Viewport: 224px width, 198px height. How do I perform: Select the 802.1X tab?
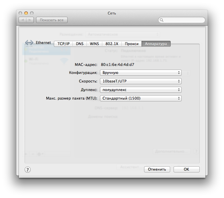tap(112, 44)
